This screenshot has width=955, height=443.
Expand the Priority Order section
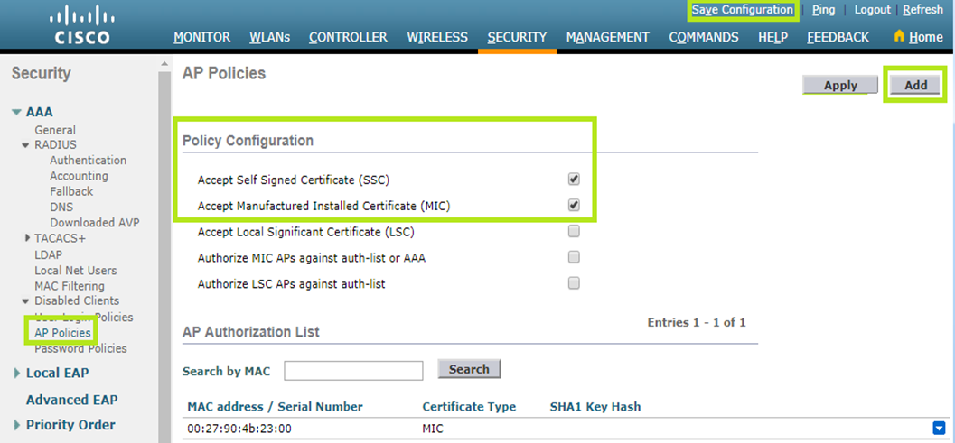point(17,425)
